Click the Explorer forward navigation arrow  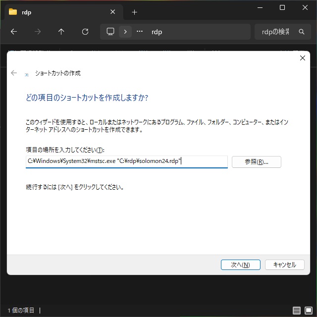click(38, 32)
